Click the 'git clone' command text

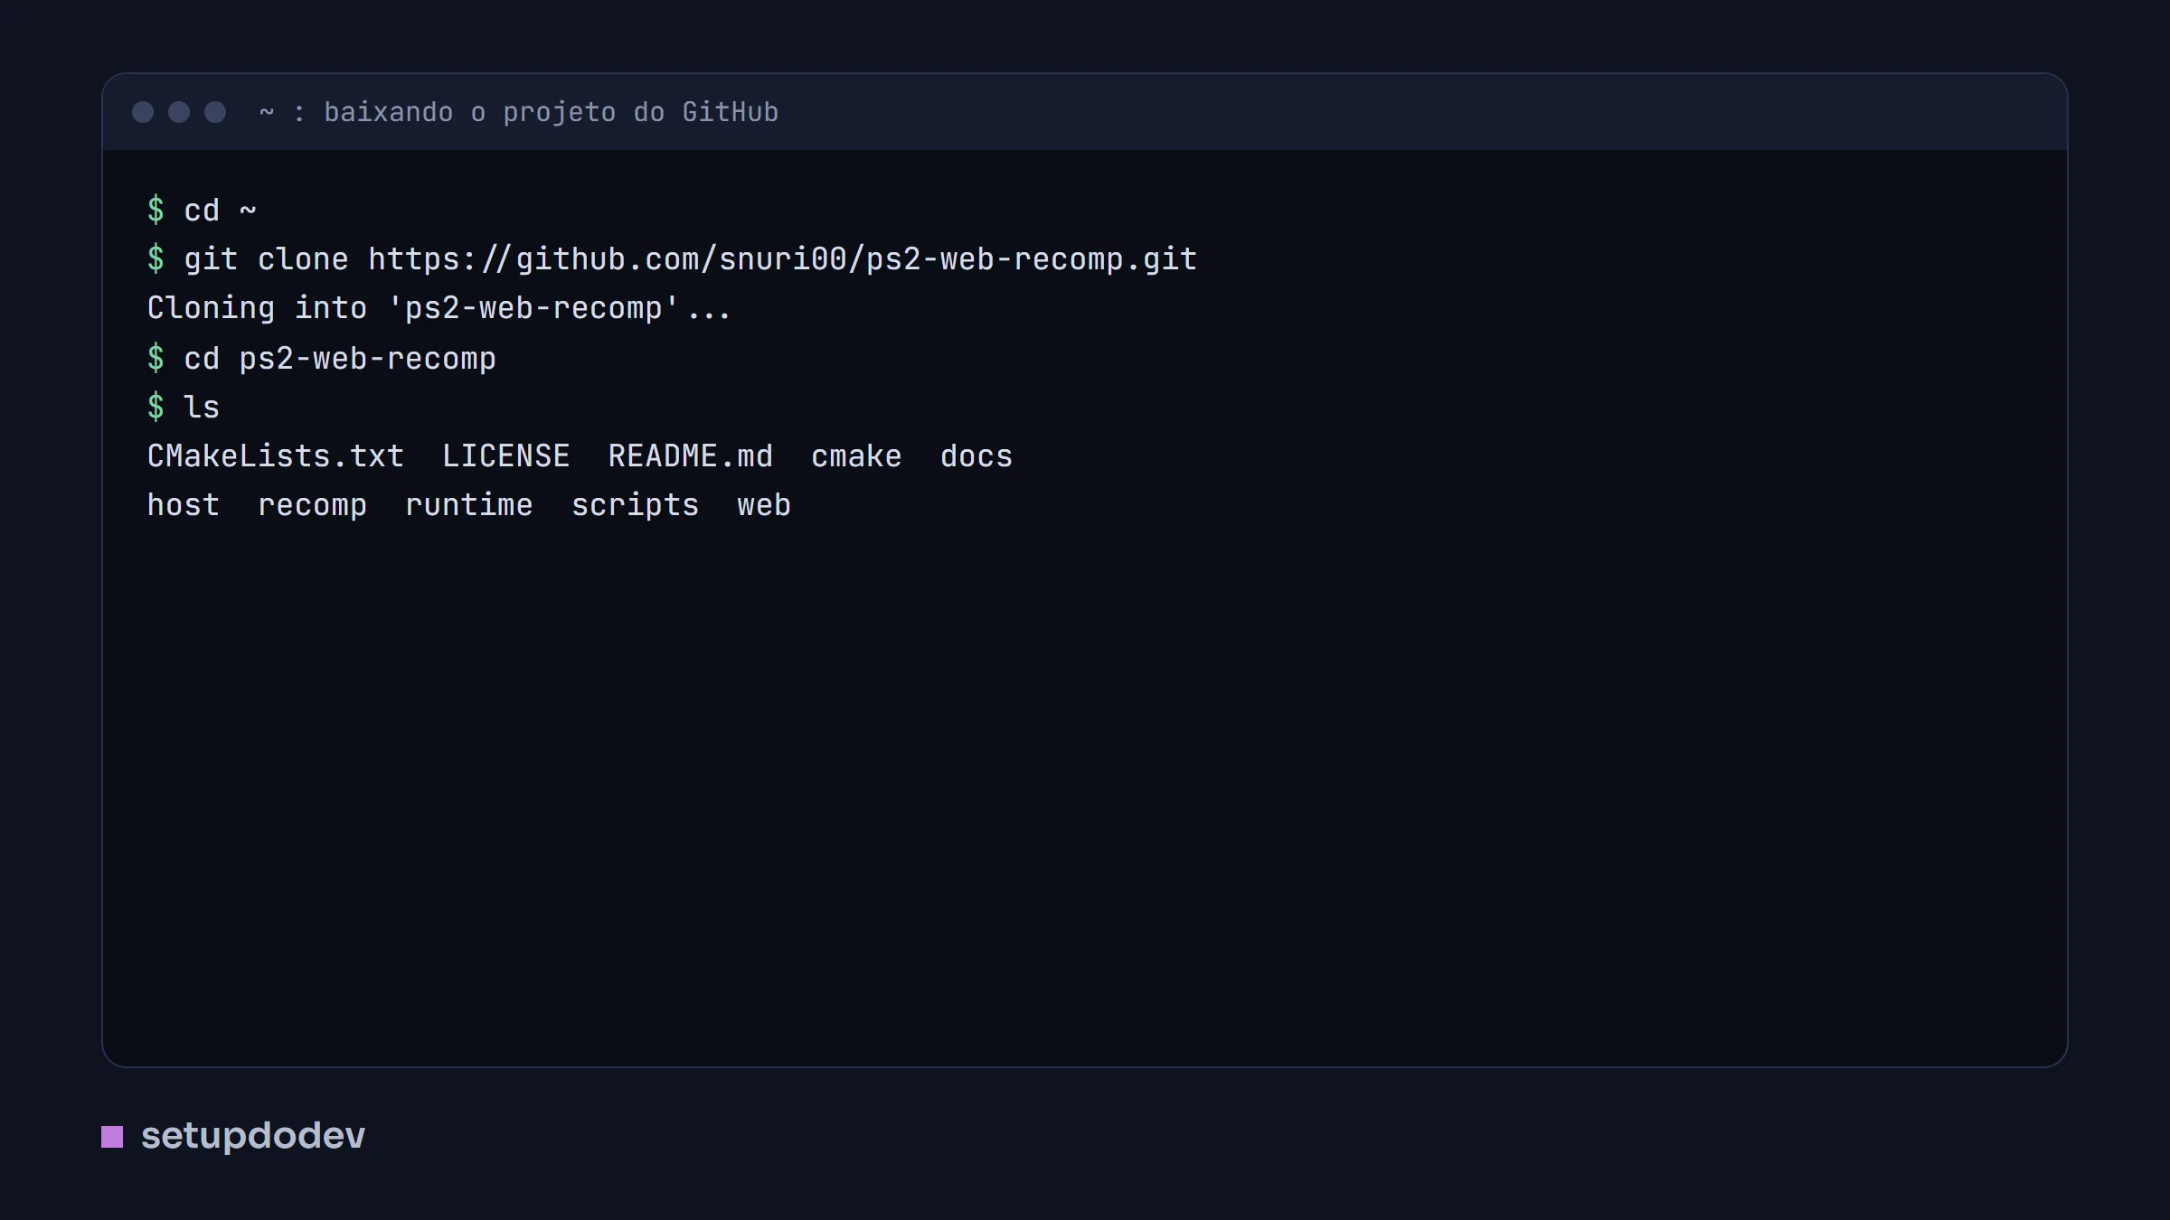tap(266, 260)
